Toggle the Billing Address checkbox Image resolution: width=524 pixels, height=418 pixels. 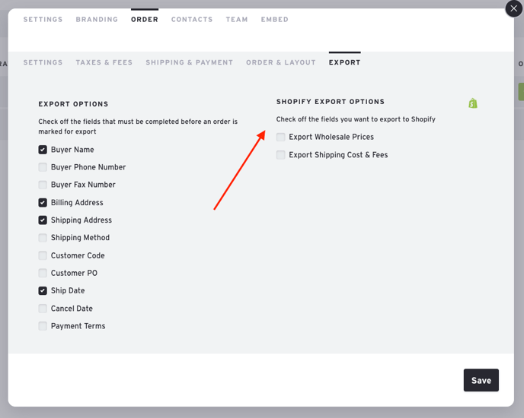(43, 202)
